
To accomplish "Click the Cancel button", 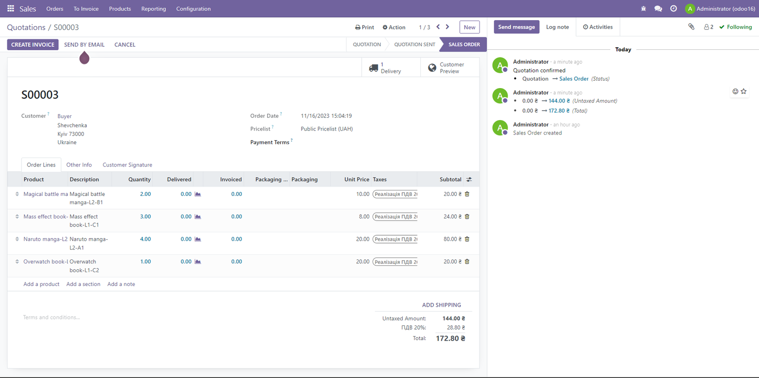I will click(125, 45).
